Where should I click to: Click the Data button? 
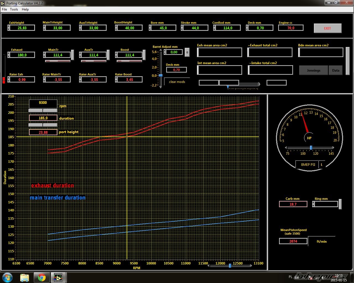click(336, 70)
